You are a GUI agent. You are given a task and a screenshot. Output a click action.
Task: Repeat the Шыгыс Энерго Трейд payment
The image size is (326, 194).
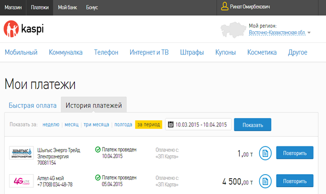(x=295, y=153)
